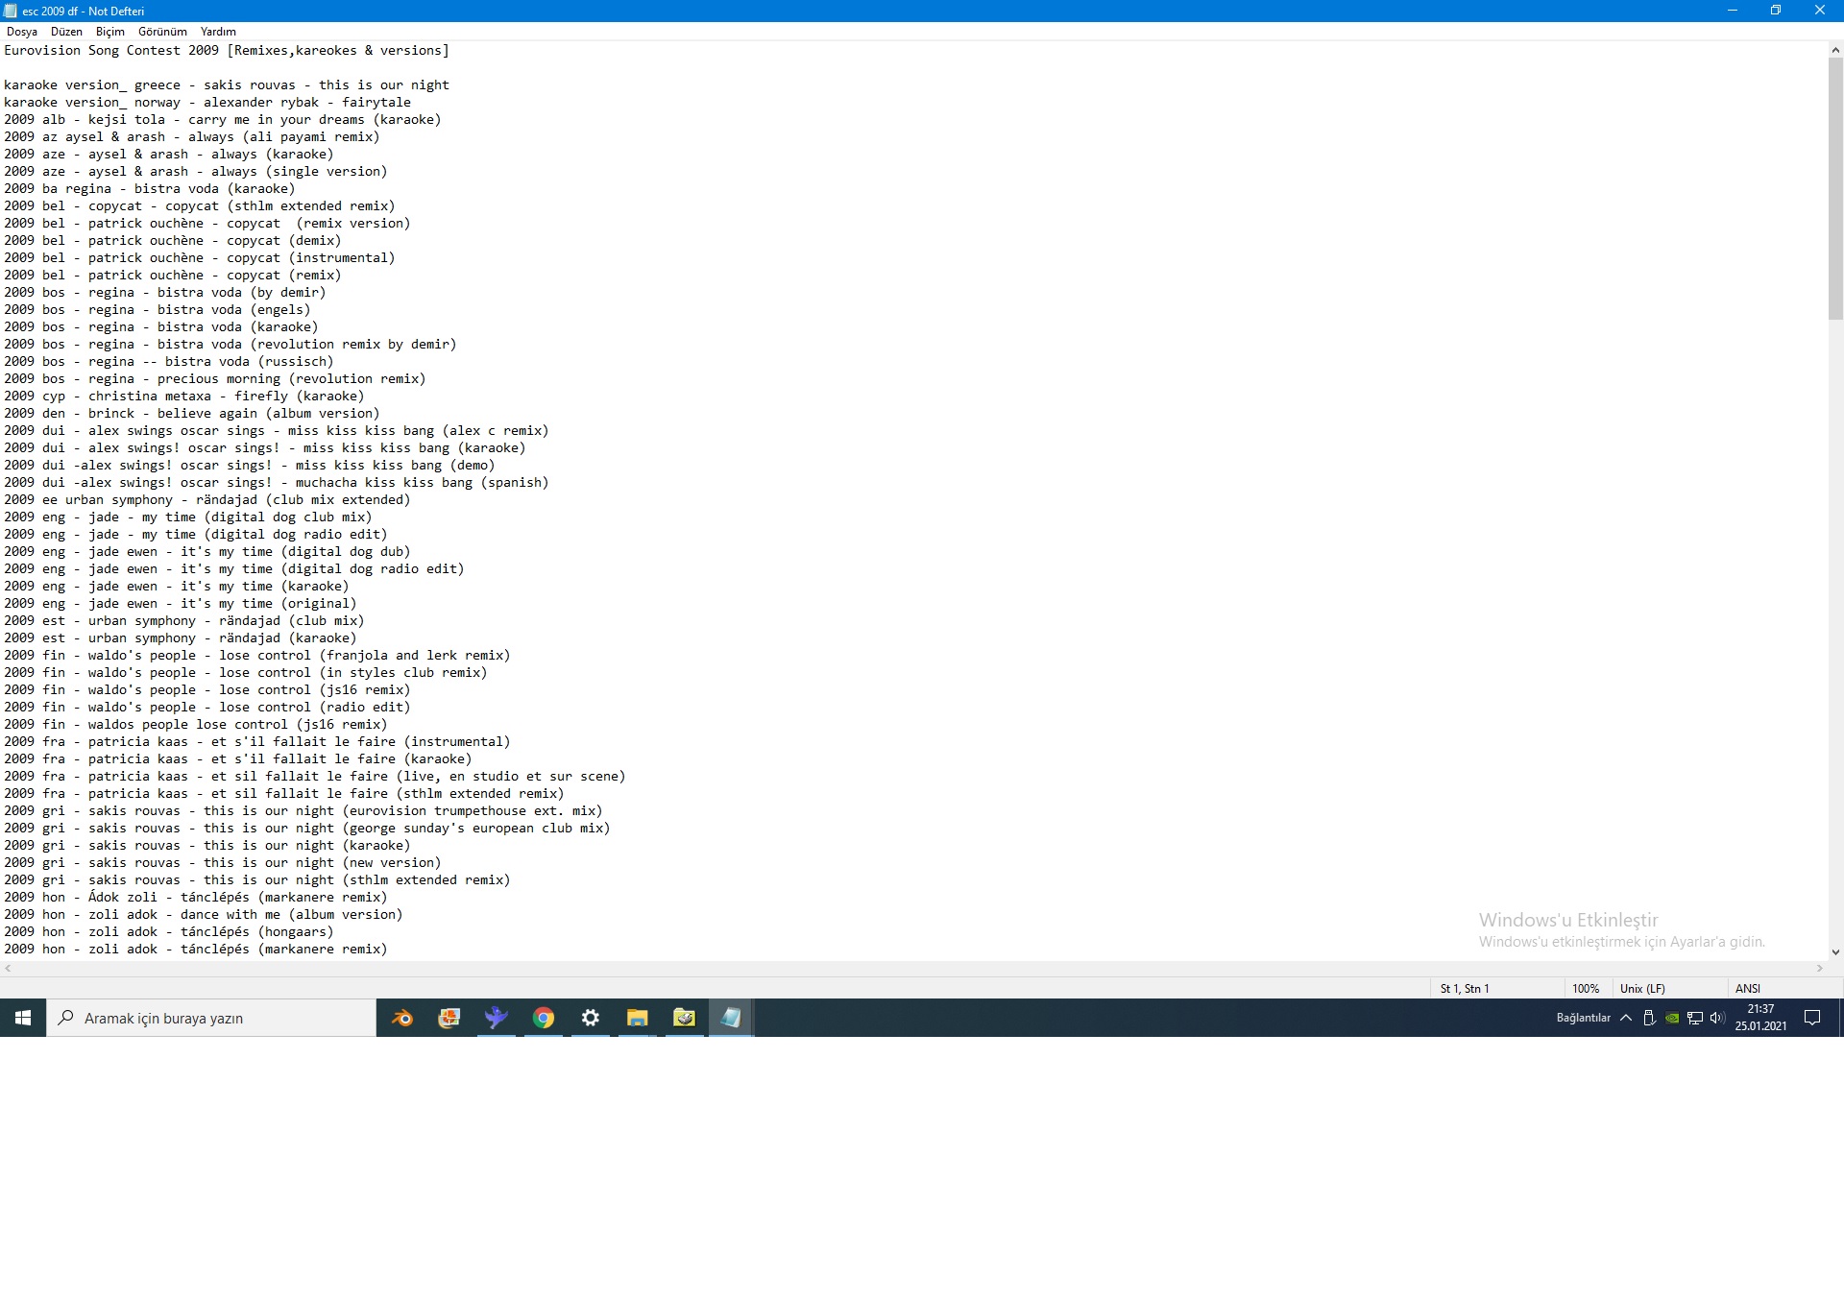Click the taskbar search input box

coord(211,1018)
